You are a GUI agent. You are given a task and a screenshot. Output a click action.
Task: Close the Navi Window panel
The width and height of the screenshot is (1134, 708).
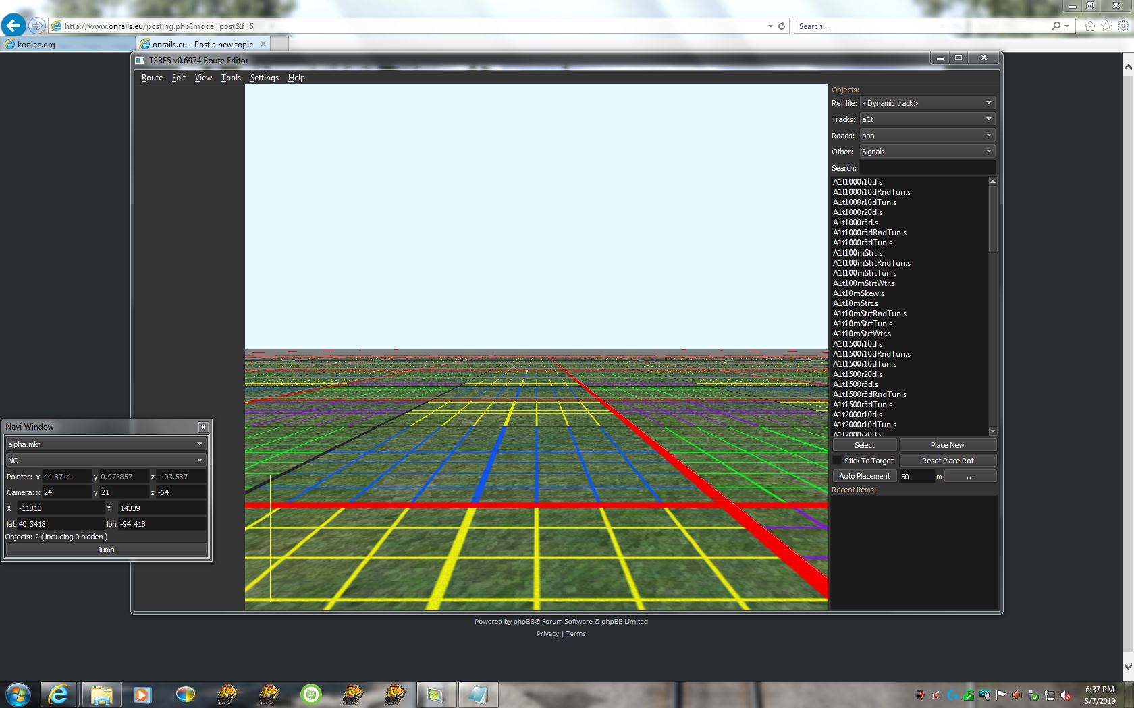coord(203,427)
